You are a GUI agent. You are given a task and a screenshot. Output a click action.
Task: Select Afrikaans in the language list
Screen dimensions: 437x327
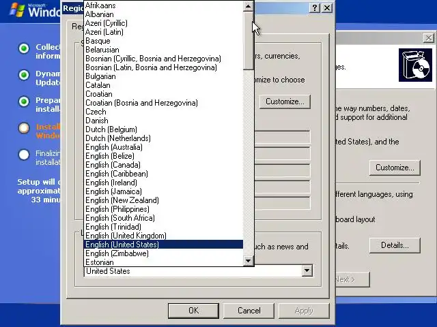[x=163, y=5]
